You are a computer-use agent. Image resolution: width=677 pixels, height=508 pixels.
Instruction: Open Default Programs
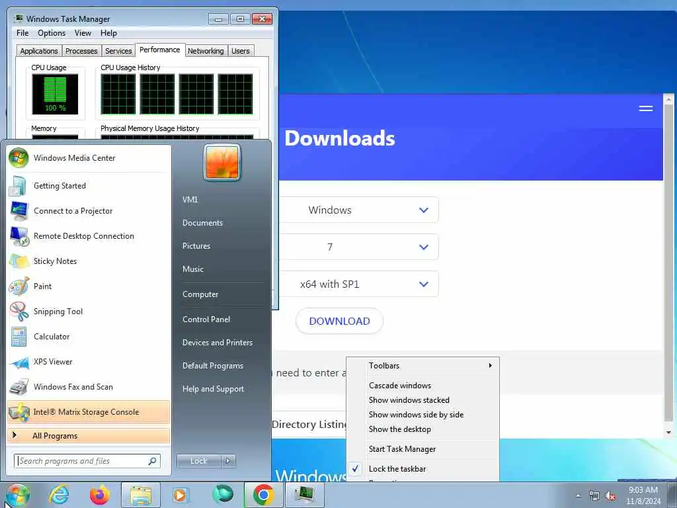point(212,366)
